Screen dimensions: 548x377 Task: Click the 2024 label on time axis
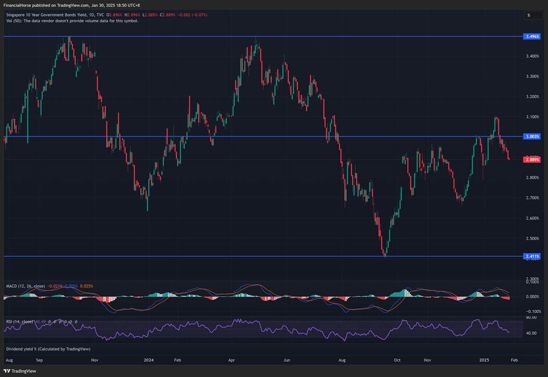pos(148,360)
